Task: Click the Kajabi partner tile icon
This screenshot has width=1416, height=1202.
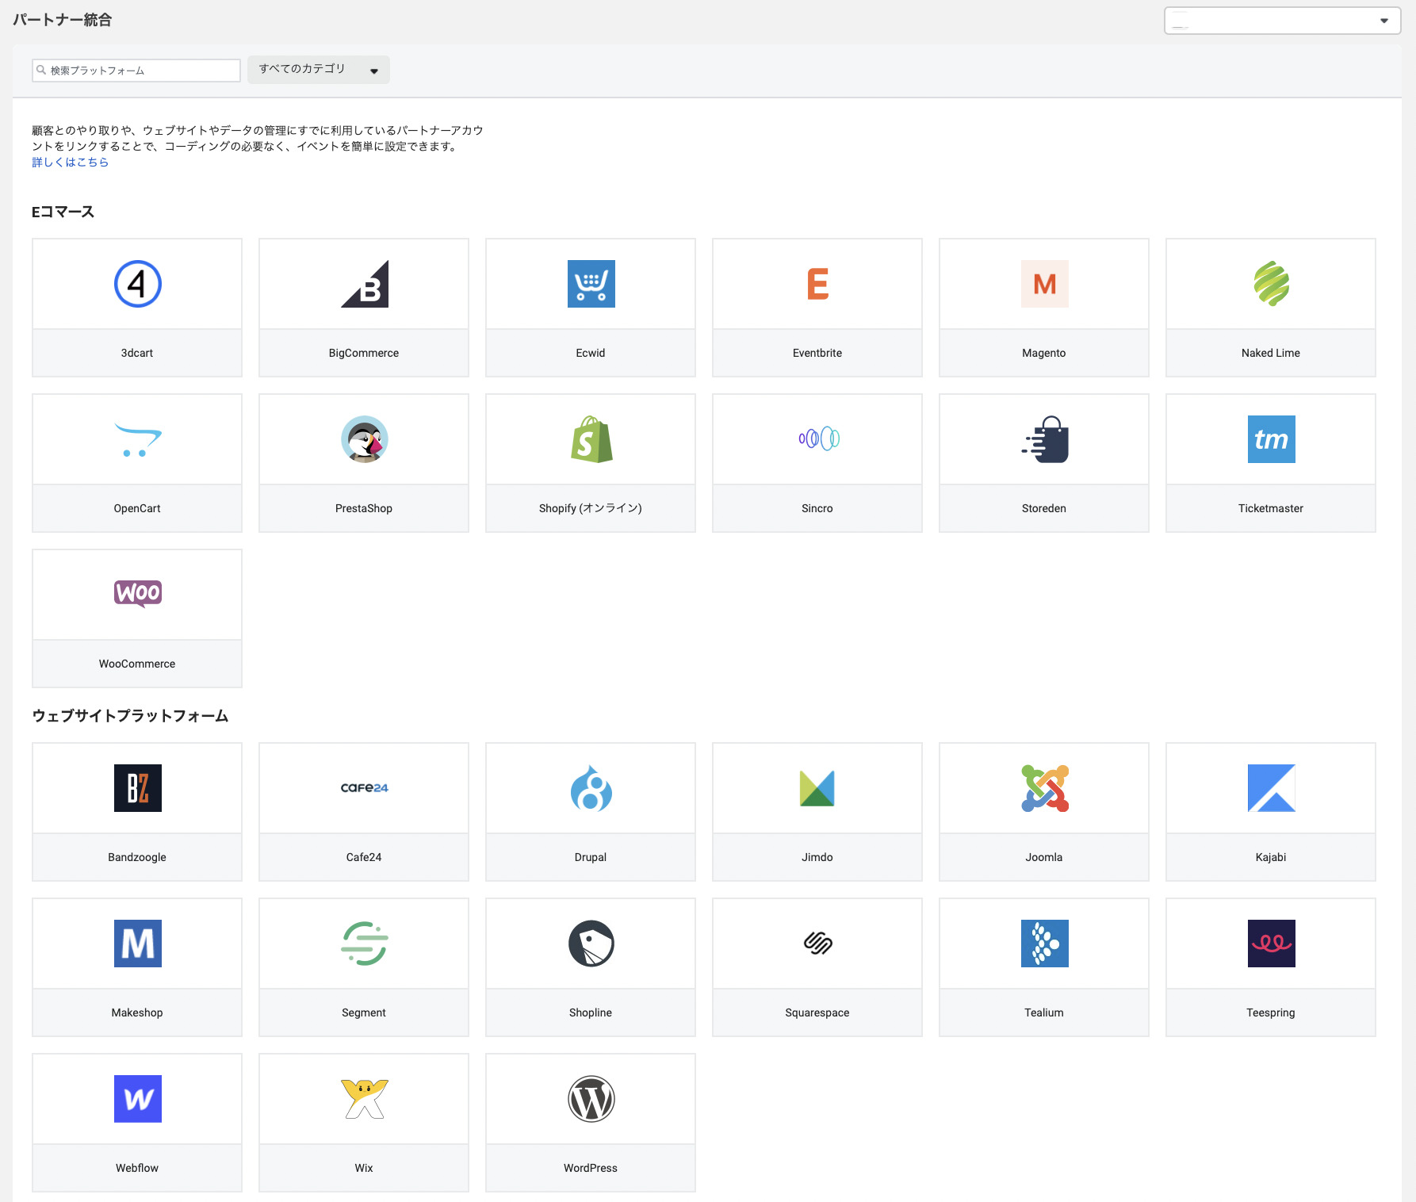Action: (x=1271, y=788)
